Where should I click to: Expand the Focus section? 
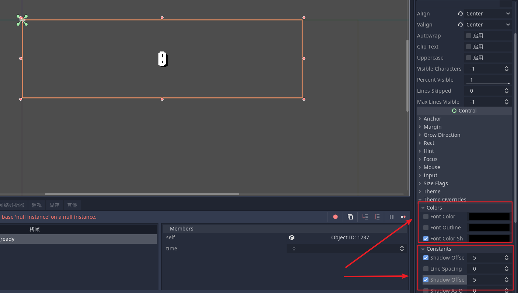(464, 159)
